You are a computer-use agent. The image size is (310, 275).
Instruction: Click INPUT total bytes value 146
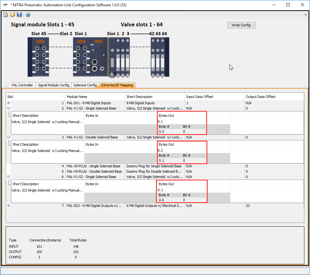(76, 246)
